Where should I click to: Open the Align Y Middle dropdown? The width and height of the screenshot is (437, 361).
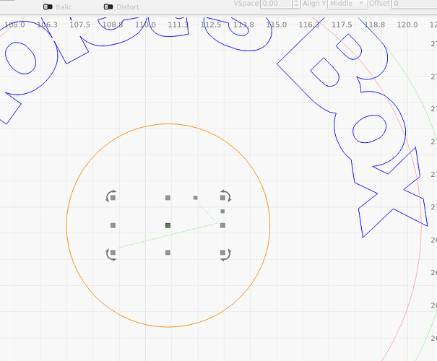[347, 4]
